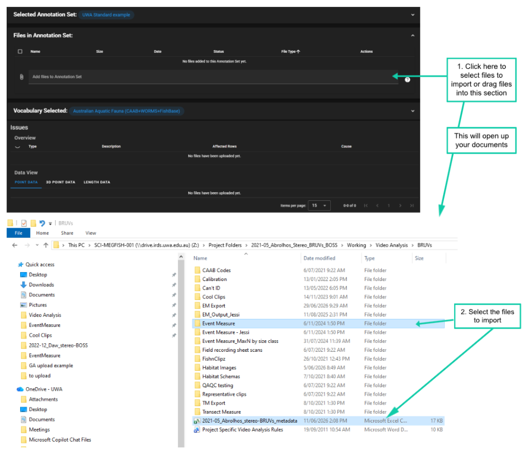Viewport: 523px width, 449px height.
Task: Open the Share ribbon tab
Action: pos(67,233)
